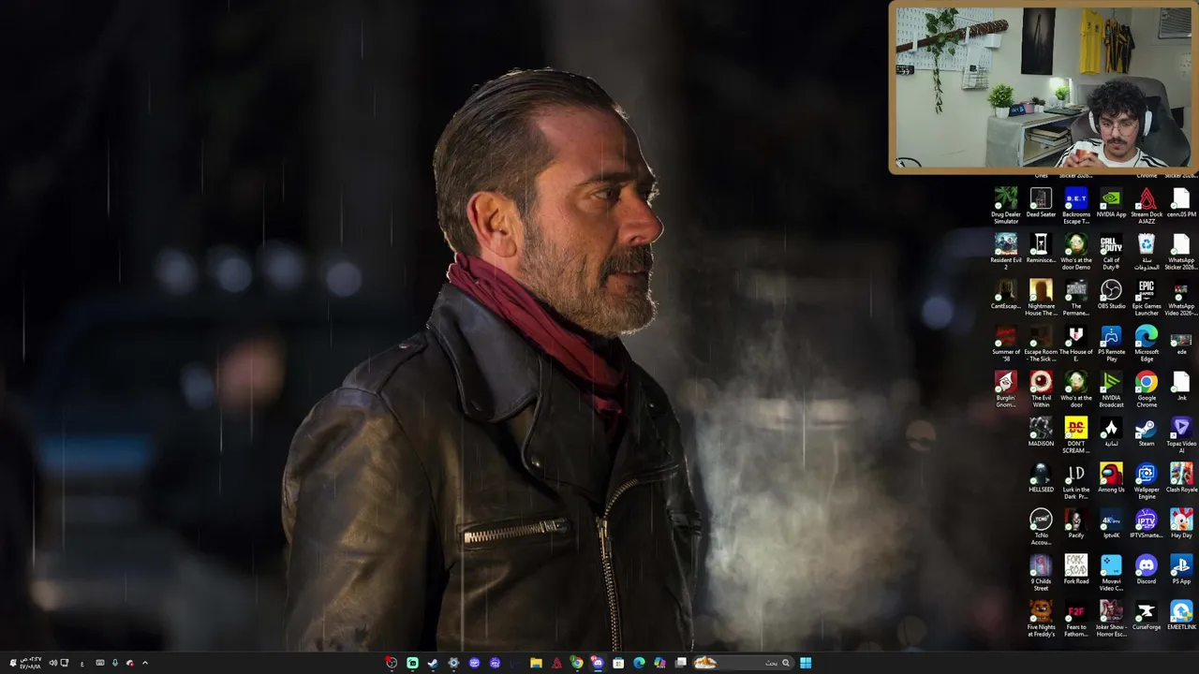This screenshot has width=1199, height=674.
Task: Launch Microsoft Edge from the desktop
Action: [x=1147, y=343]
